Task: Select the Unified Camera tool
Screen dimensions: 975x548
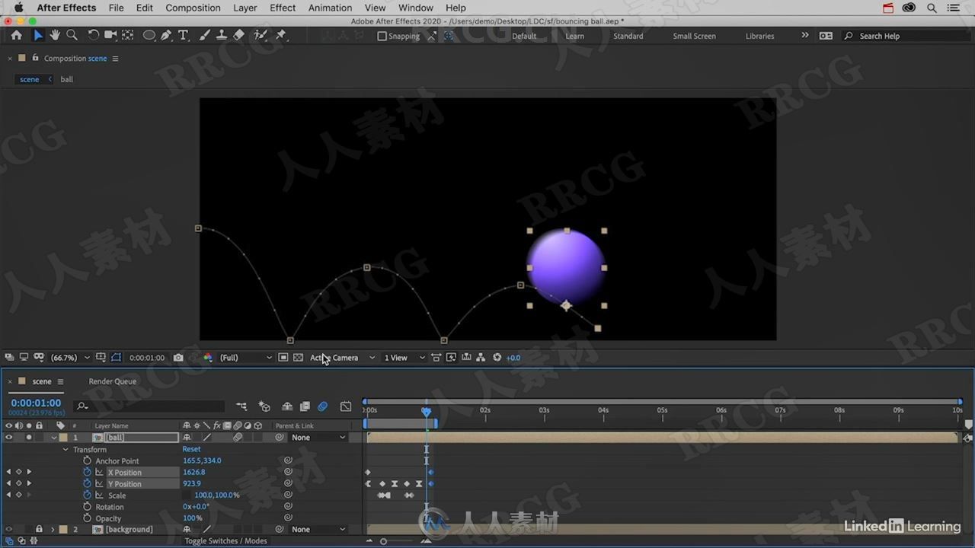Action: 110,35
